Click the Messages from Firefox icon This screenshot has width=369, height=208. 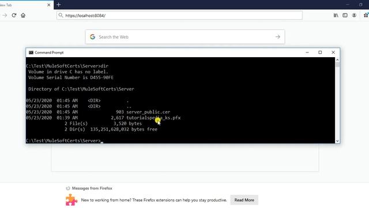tap(68, 188)
